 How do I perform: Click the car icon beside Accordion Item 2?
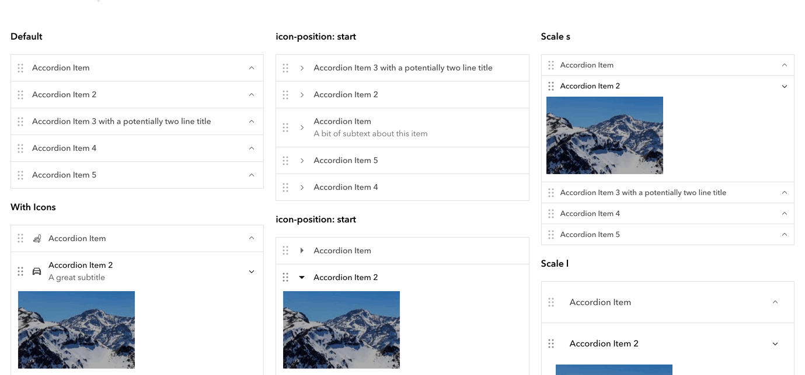tap(37, 271)
